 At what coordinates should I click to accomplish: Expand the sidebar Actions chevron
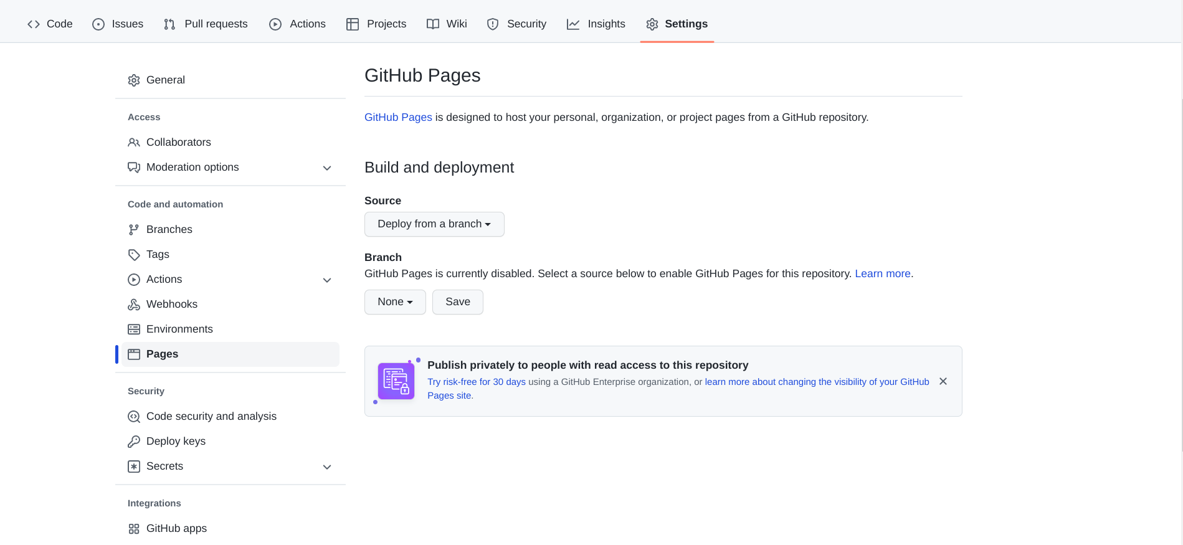coord(327,280)
